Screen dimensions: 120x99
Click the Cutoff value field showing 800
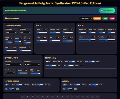pos(45,38)
